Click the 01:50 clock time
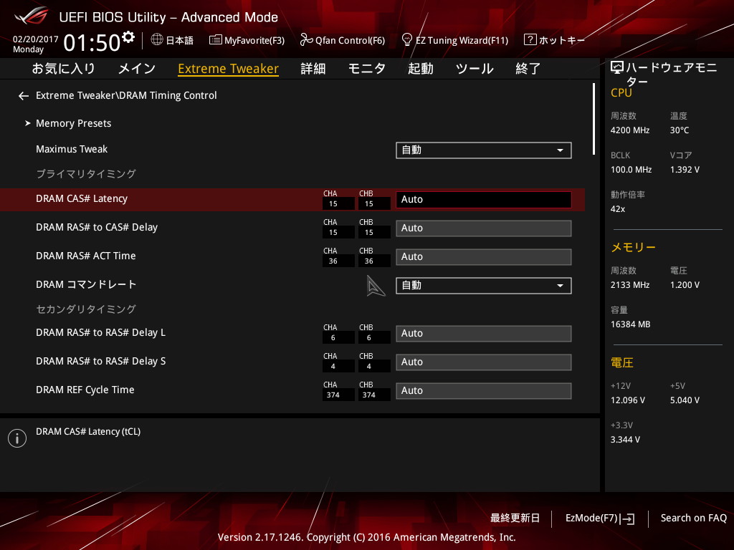The image size is (734, 550). pos(92,43)
